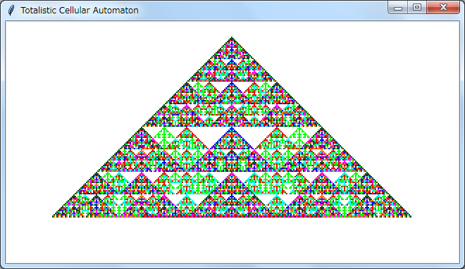The width and height of the screenshot is (465, 269).
Task: Minimize the Totalistic Cellular Automaton window
Action: 398,8
